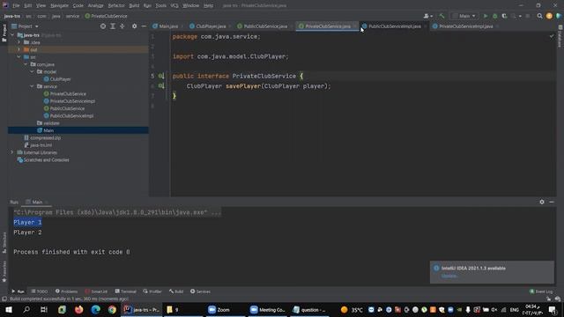Viewport: 564px width, 317px height.
Task: Open the dropdown arrow beside user icon
Action: point(431,16)
